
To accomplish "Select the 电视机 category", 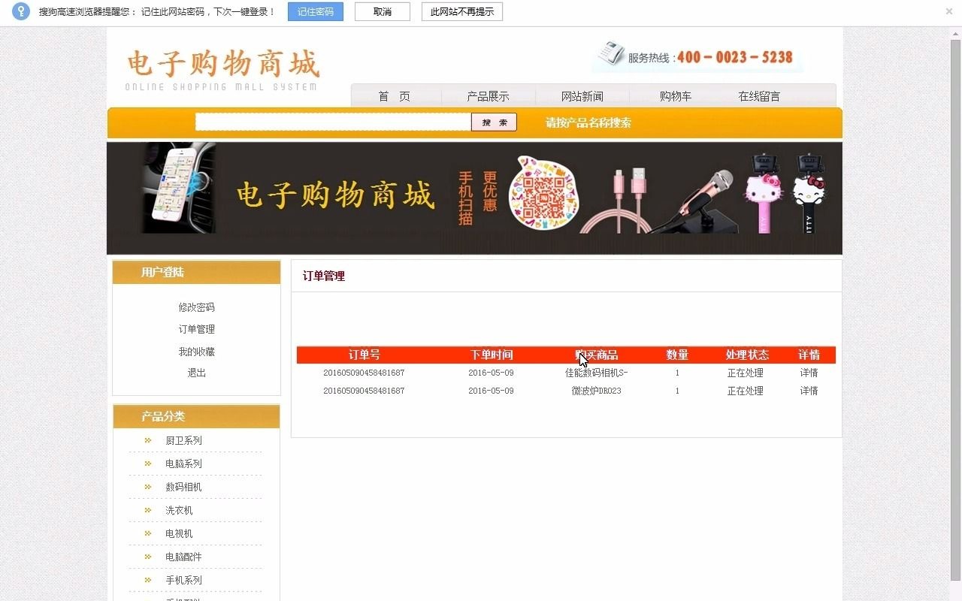I will pos(179,533).
